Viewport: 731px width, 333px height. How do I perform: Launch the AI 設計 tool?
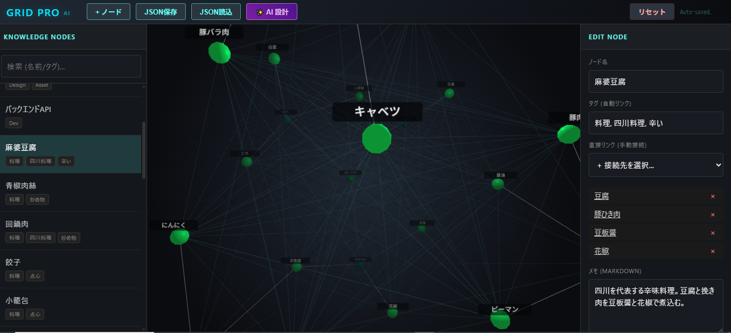[x=271, y=12]
